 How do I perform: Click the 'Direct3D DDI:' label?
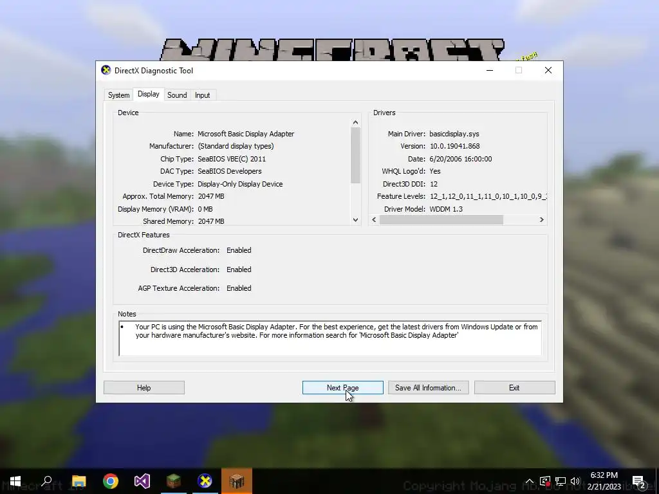pos(404,184)
